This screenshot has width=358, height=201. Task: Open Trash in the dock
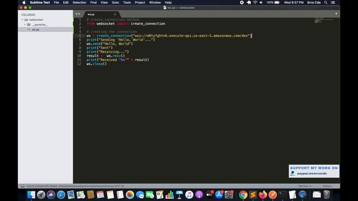(x=327, y=195)
